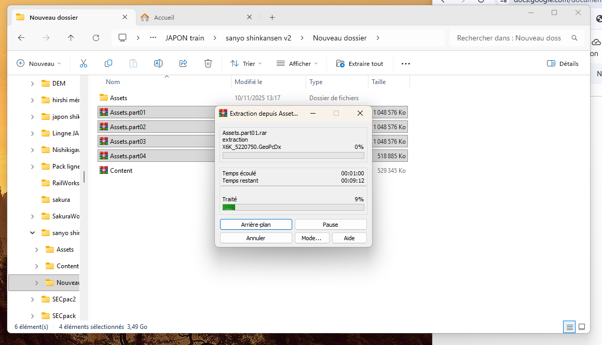Click the Share icon in toolbar
The width and height of the screenshot is (602, 345).
[183, 63]
